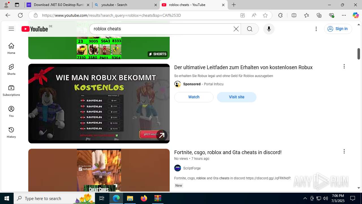Screen dimensions: 362x204
Task: Add this page to favorites star
Action: 265,15
